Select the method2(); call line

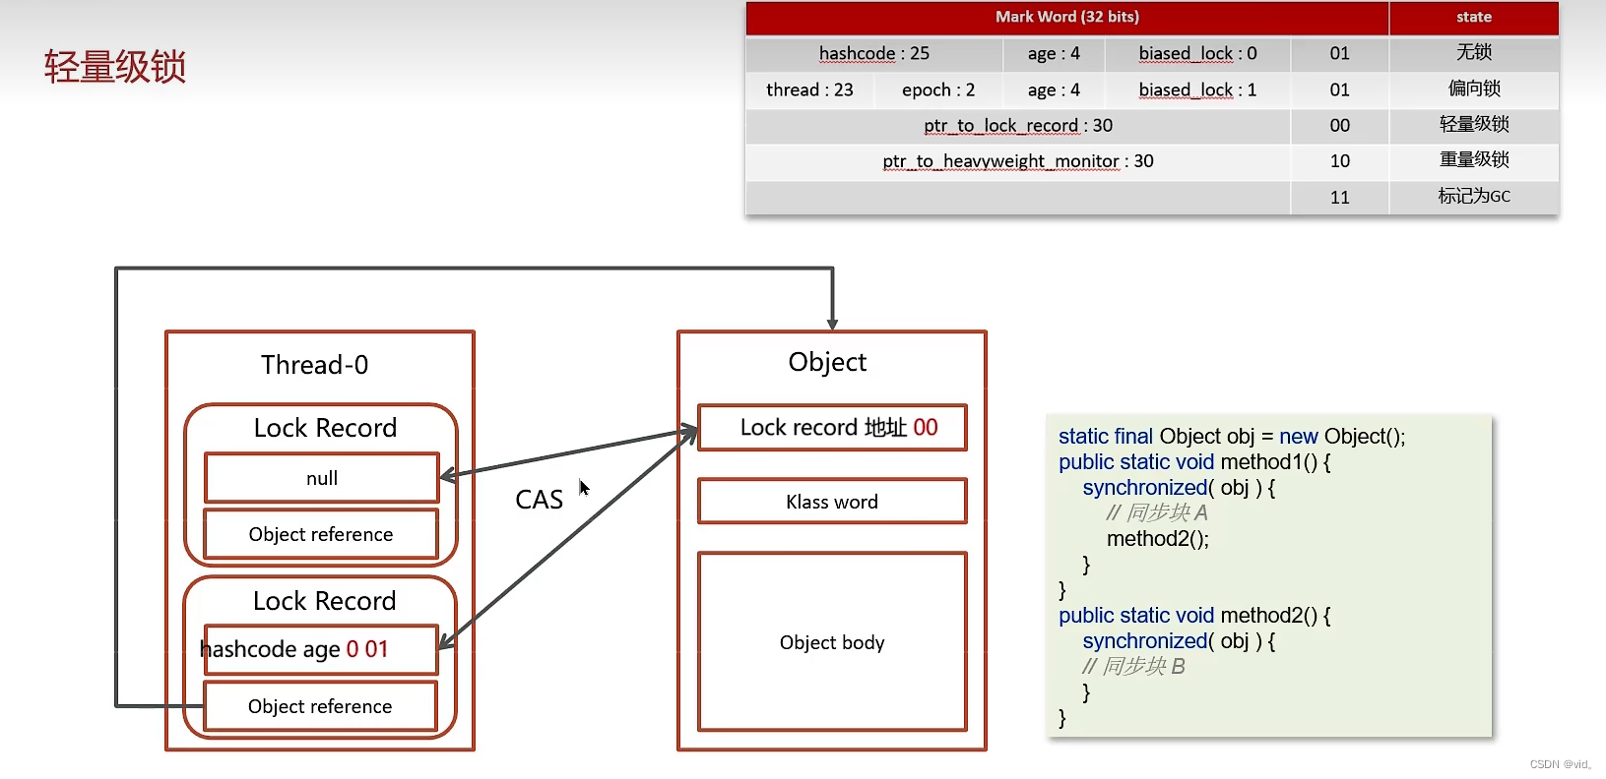(x=1158, y=539)
